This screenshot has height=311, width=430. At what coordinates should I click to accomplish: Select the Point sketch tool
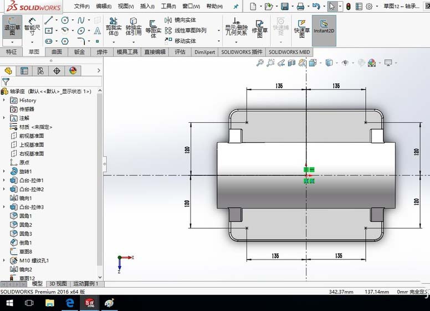pos(98,42)
